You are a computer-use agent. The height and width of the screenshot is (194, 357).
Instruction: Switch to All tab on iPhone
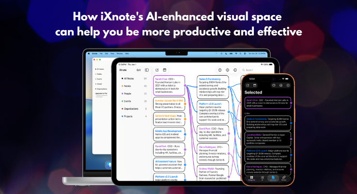point(262,178)
